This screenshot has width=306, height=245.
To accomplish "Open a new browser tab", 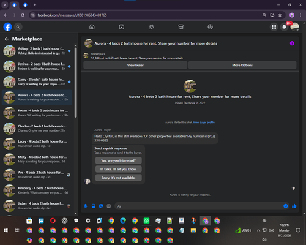I will (35, 5).
